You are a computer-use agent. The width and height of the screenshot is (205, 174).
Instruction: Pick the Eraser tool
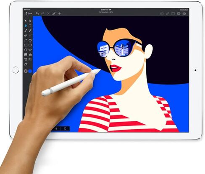tap(26, 36)
